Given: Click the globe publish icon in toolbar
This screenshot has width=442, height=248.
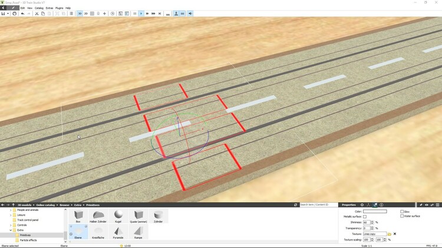Looking at the screenshot, I should [x=14, y=14].
